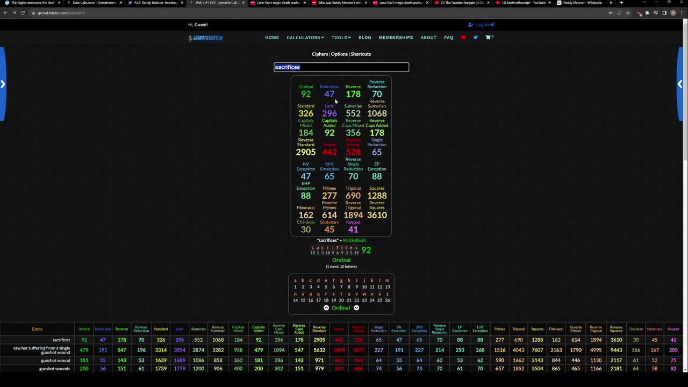Image resolution: width=688 pixels, height=387 pixels.
Task: Select the Standard value 326
Action: 306,113
